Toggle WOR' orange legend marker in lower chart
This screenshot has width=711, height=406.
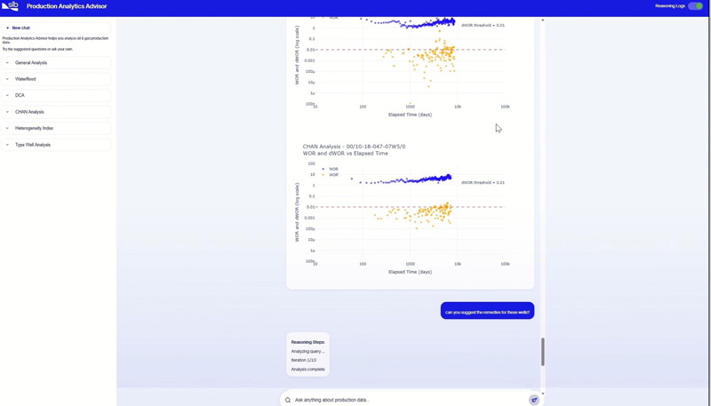click(x=323, y=175)
